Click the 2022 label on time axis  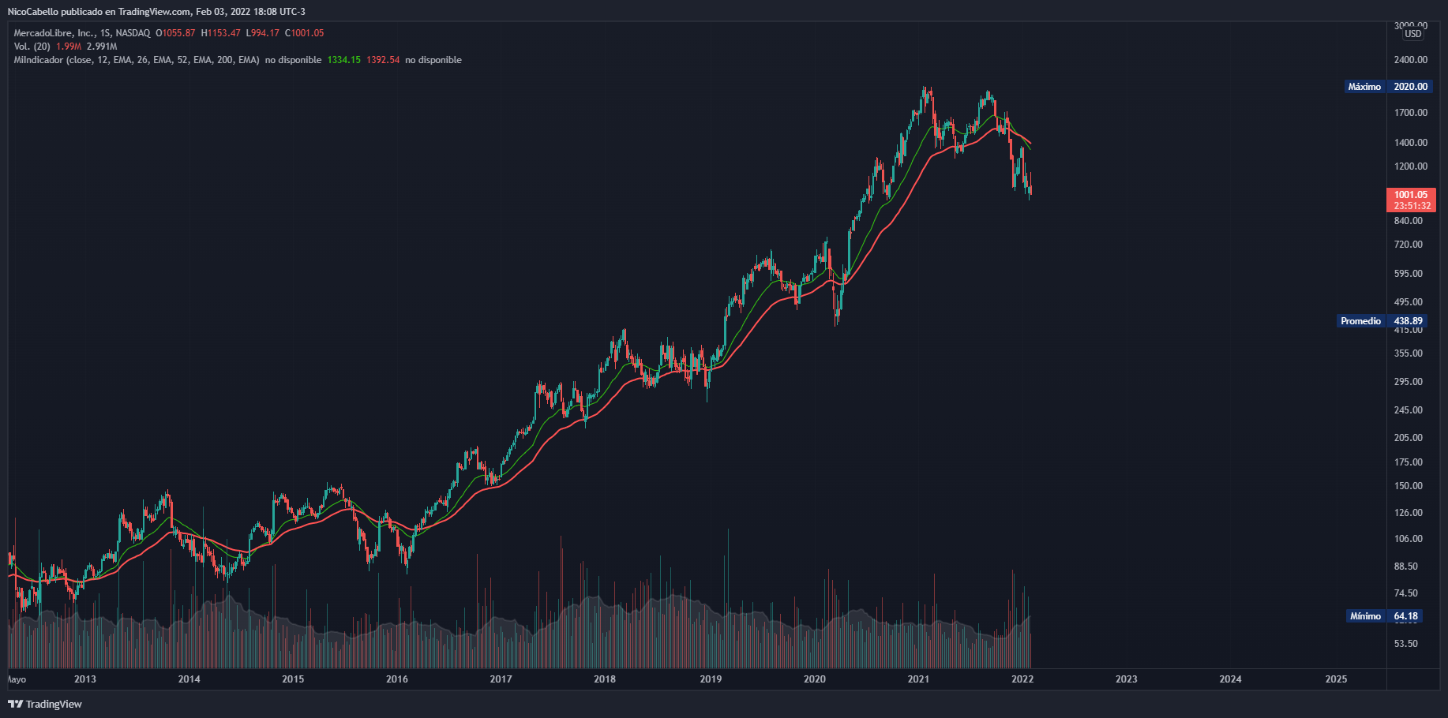coord(1022,679)
